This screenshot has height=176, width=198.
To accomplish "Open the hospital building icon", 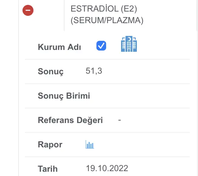I will [x=129, y=44].
